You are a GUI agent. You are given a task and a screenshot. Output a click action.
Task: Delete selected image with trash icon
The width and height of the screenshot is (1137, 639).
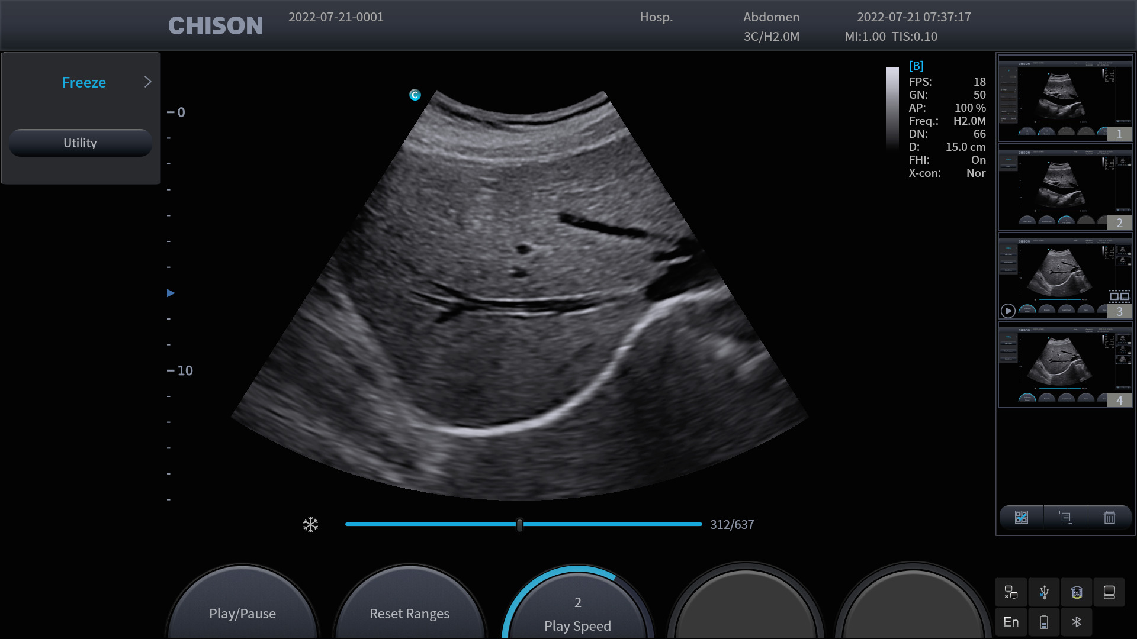point(1110,517)
